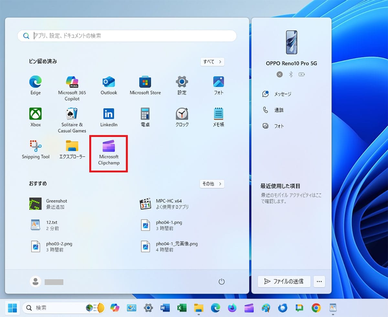Open LinkedIn pinned app
Image resolution: width=388 pixels, height=317 pixels.
(x=109, y=118)
